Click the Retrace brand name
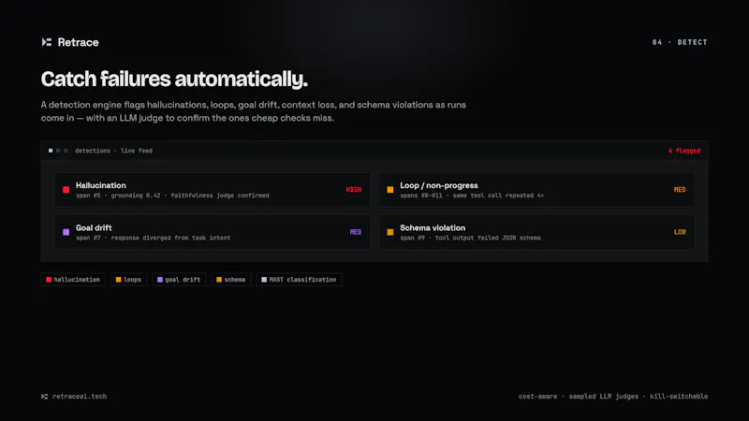Screen dimensions: 749x421 pos(78,42)
